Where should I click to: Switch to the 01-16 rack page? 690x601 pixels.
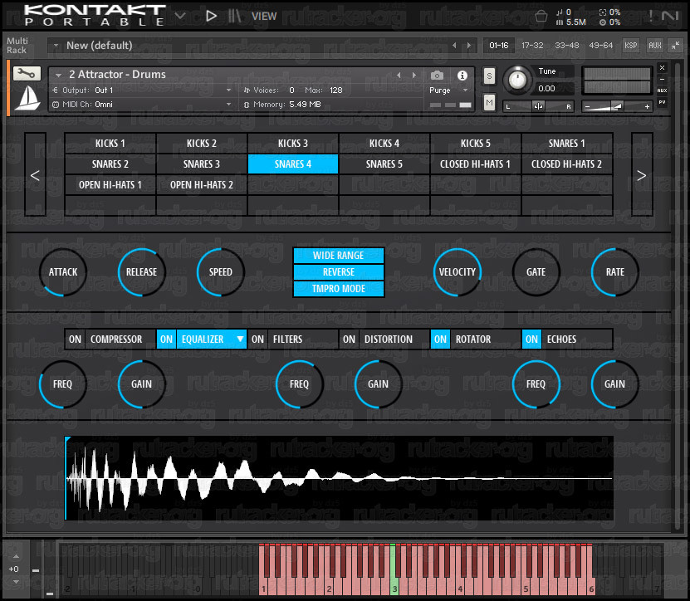(x=498, y=46)
